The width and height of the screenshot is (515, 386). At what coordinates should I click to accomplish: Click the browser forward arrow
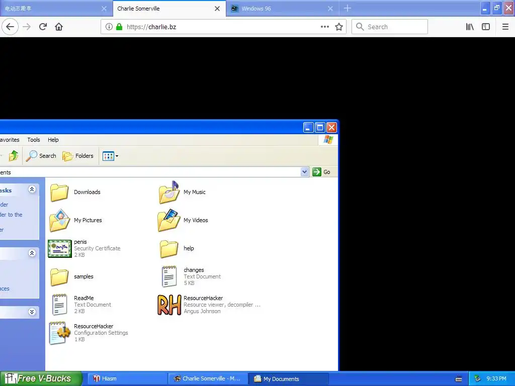click(x=27, y=27)
